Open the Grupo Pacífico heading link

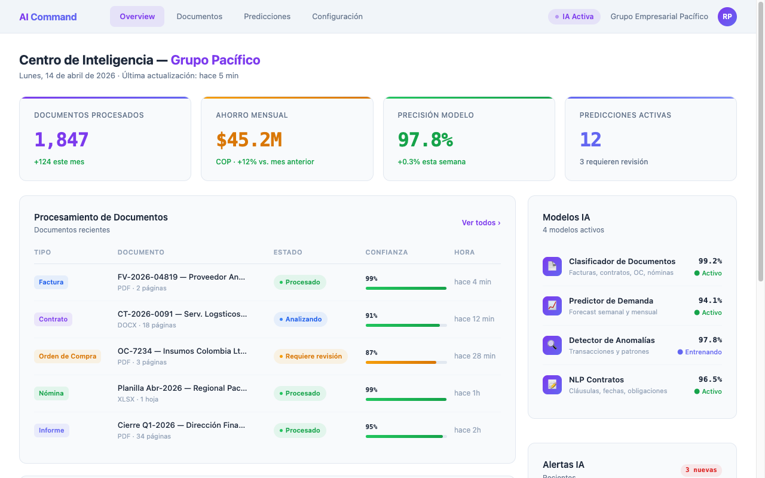pyautogui.click(x=216, y=60)
